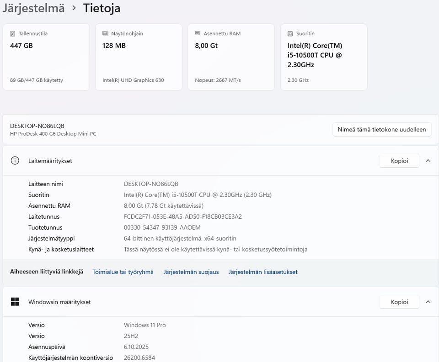Collapse the Laitemääritykset section chevron

(x=428, y=161)
